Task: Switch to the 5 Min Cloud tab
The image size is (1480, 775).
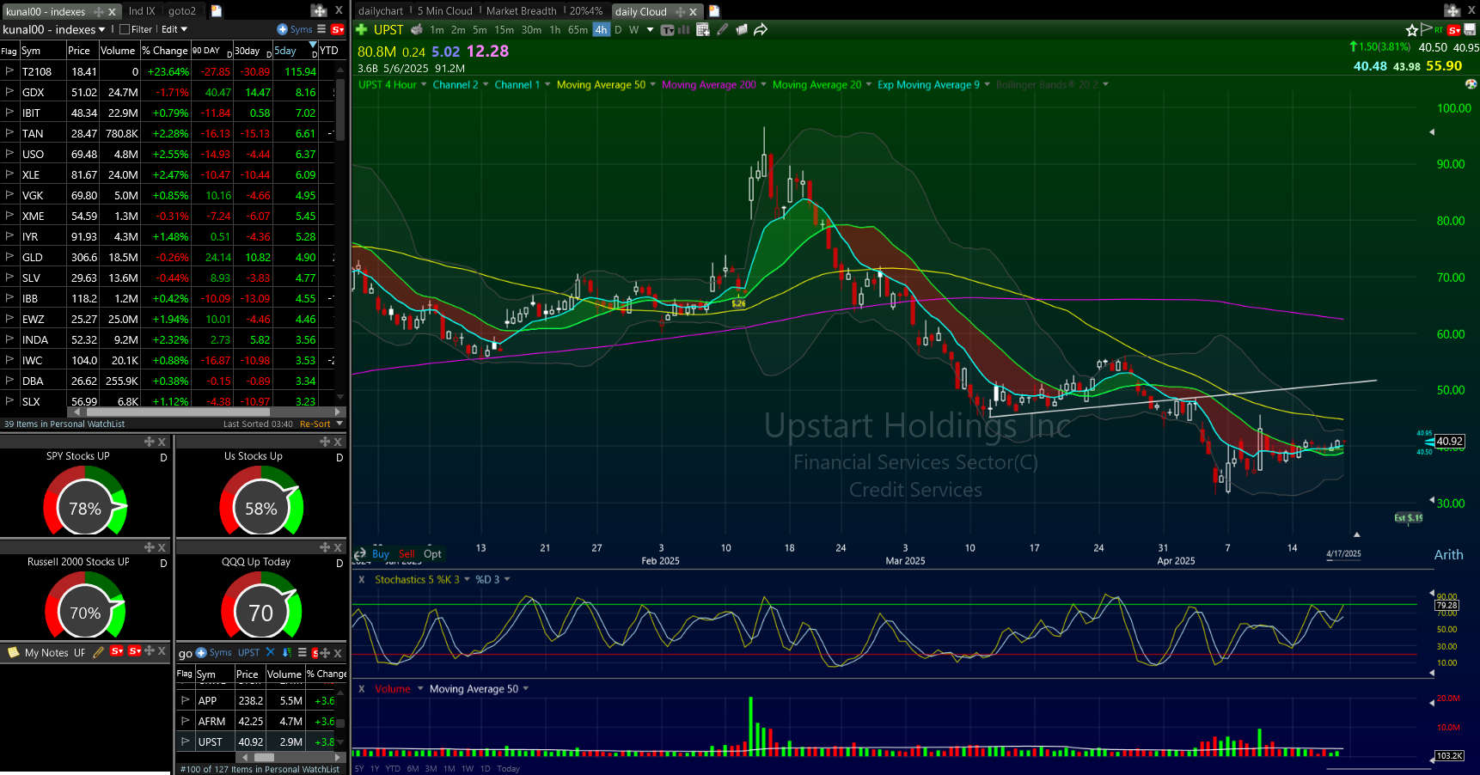Action: (x=444, y=11)
